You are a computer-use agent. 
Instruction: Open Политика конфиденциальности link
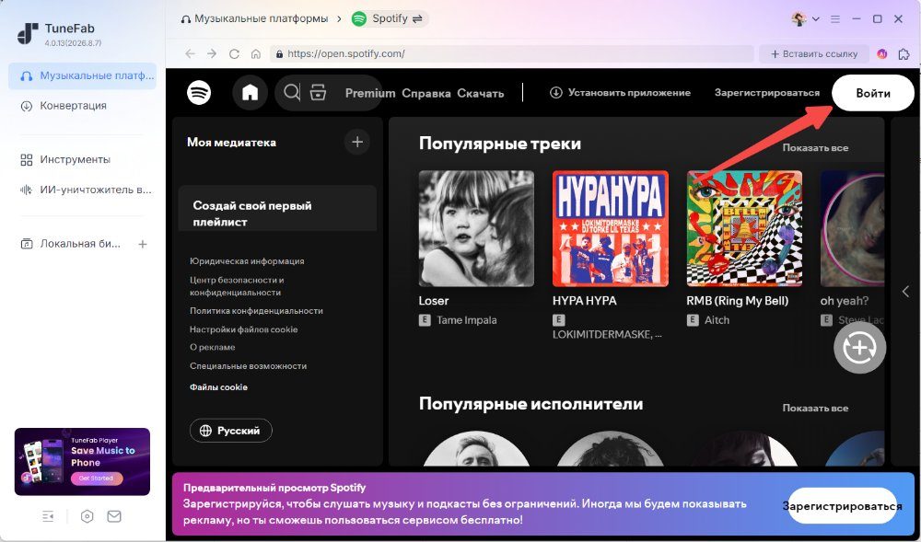coord(256,311)
